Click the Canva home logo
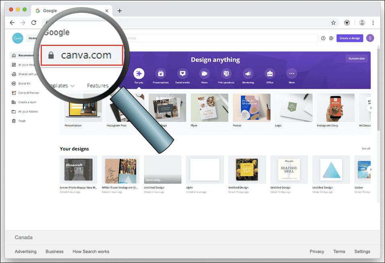Viewport: 385px width, 263px height. click(17, 38)
